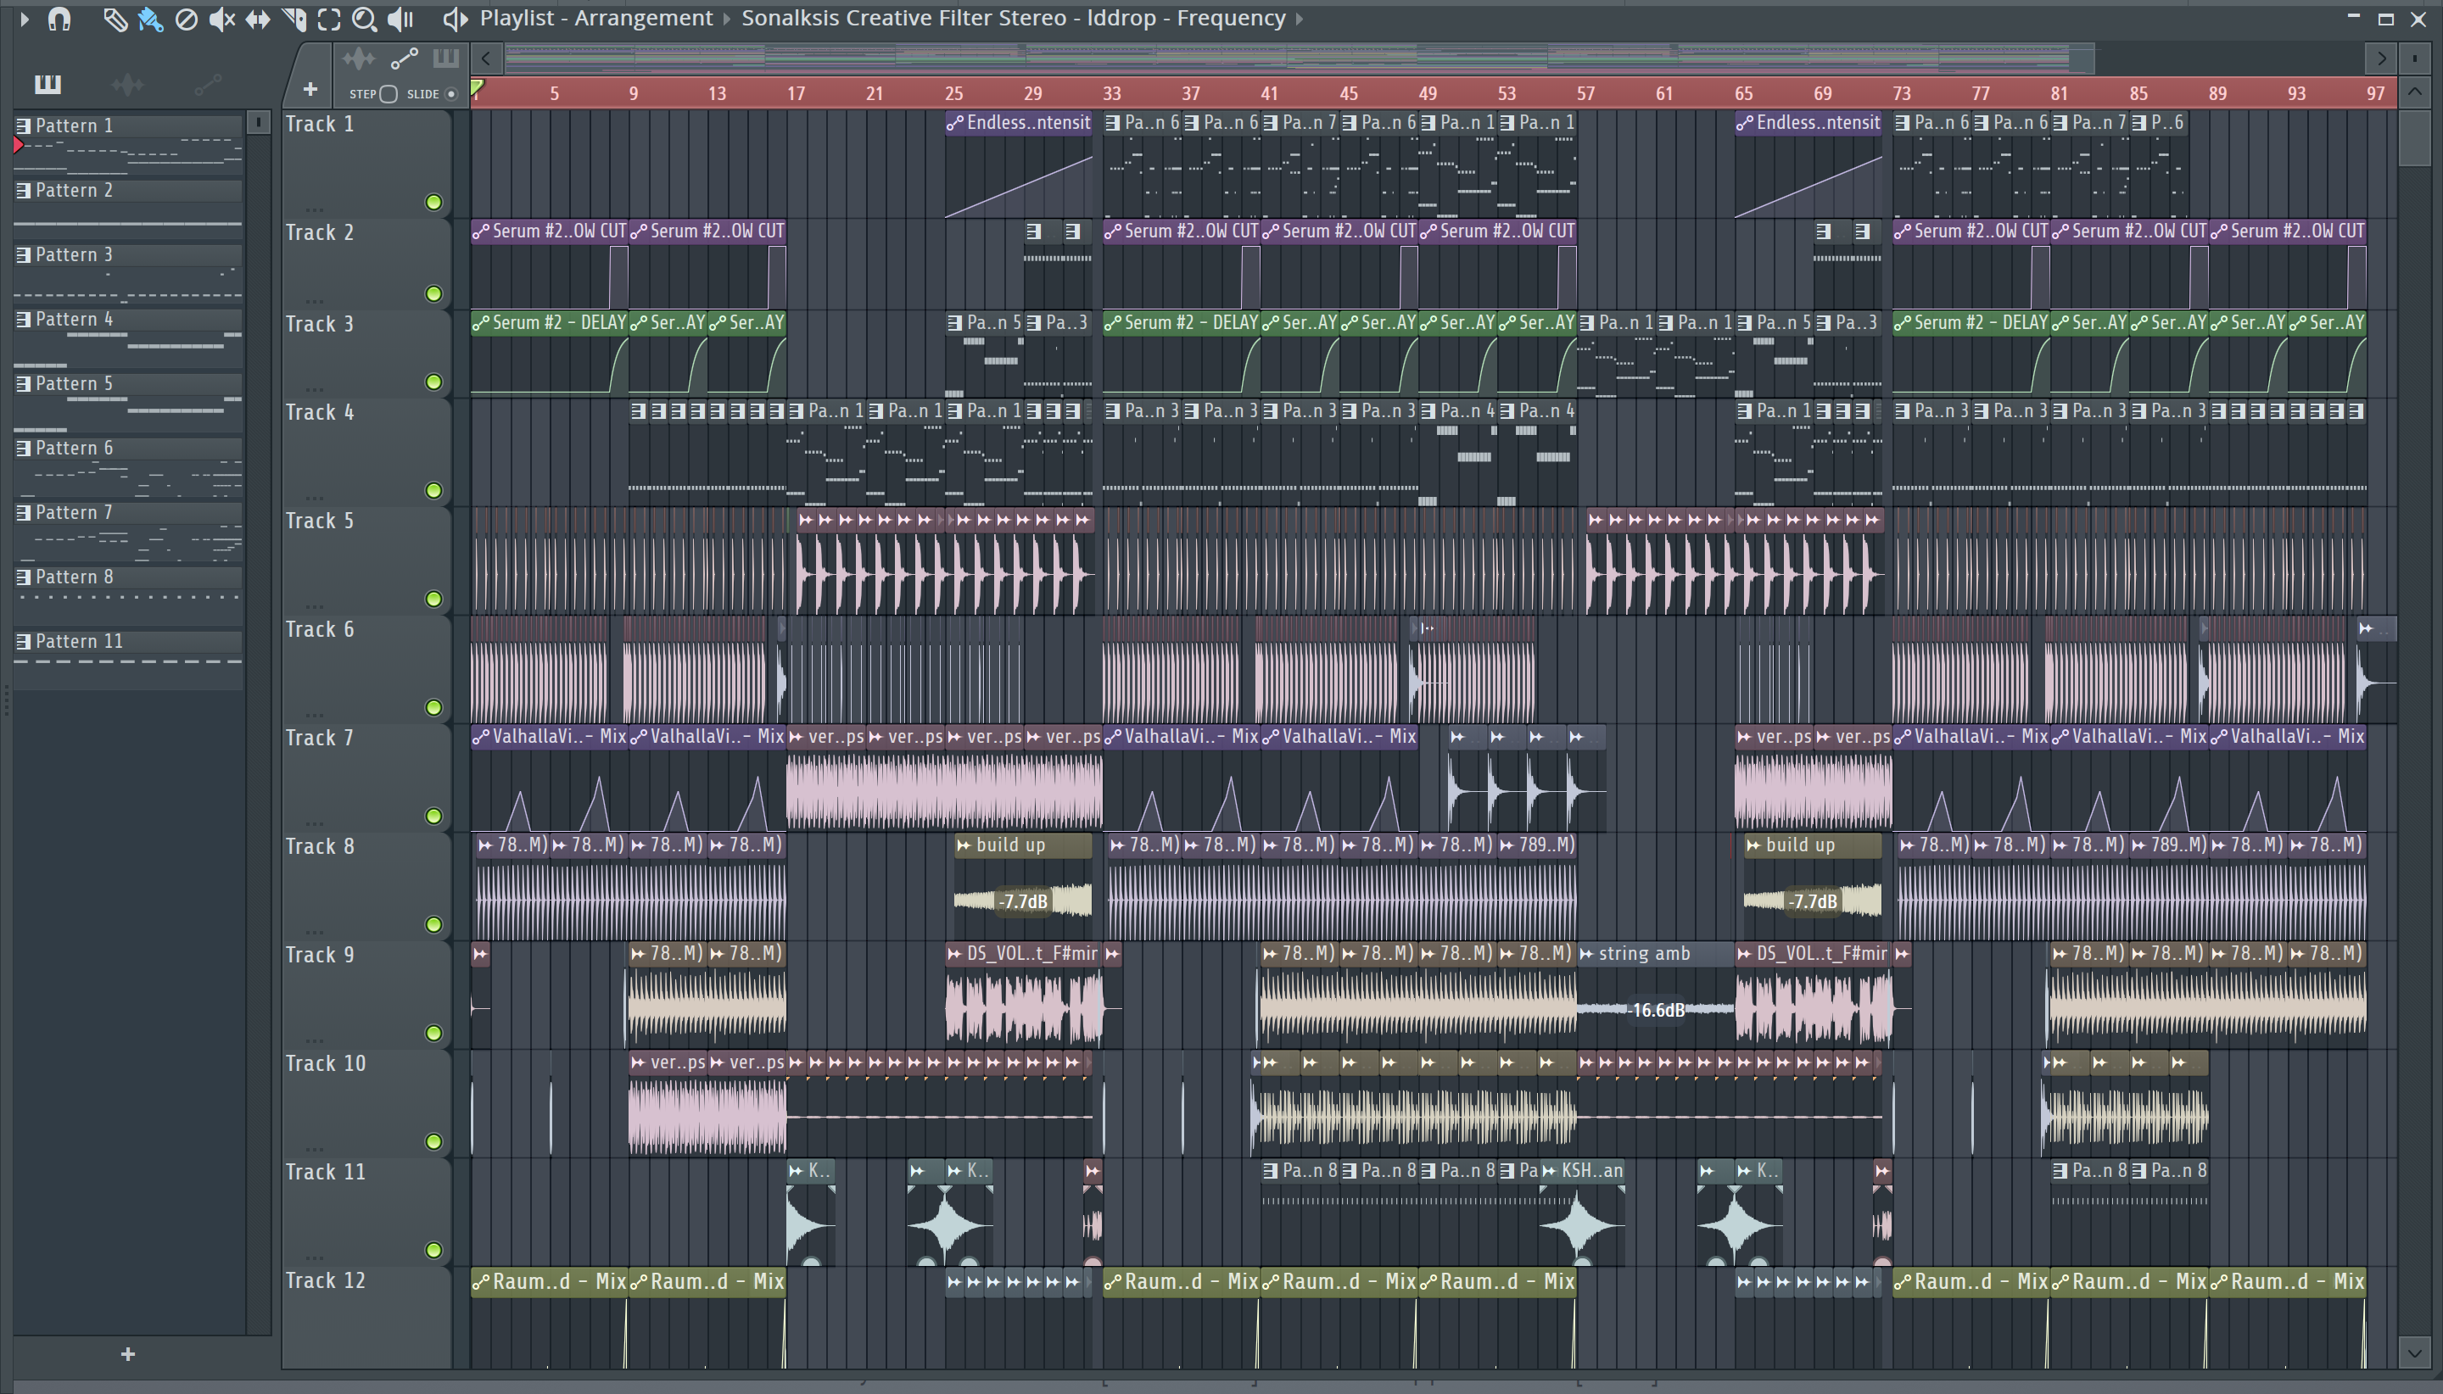Add a new pattern with bottom plus
Screen dimensions: 2443x1394
tap(128, 1354)
